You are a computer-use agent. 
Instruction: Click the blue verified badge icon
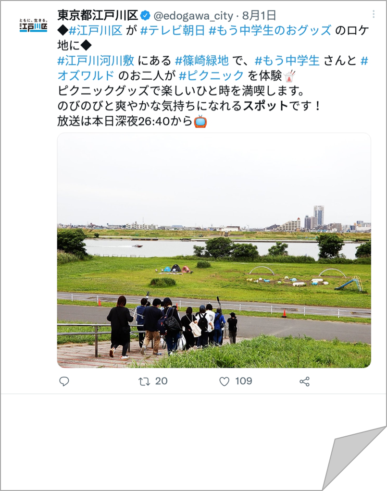(145, 15)
